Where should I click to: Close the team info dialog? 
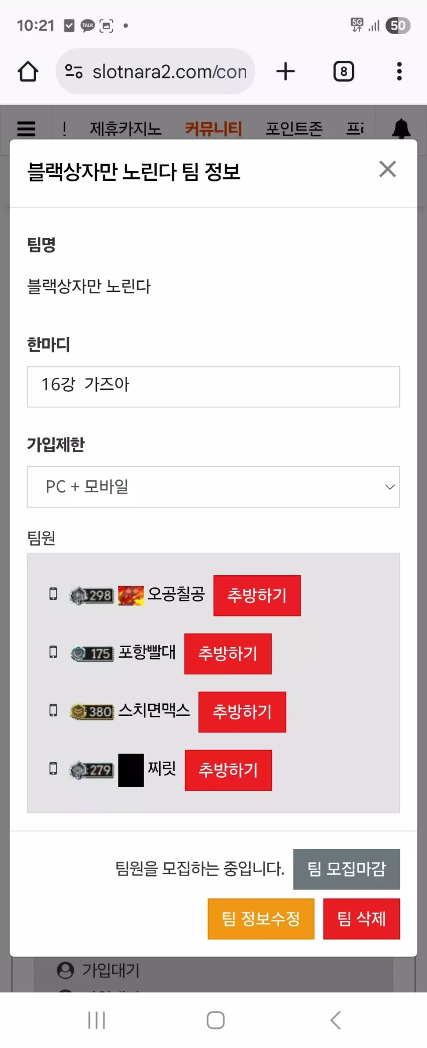(387, 169)
